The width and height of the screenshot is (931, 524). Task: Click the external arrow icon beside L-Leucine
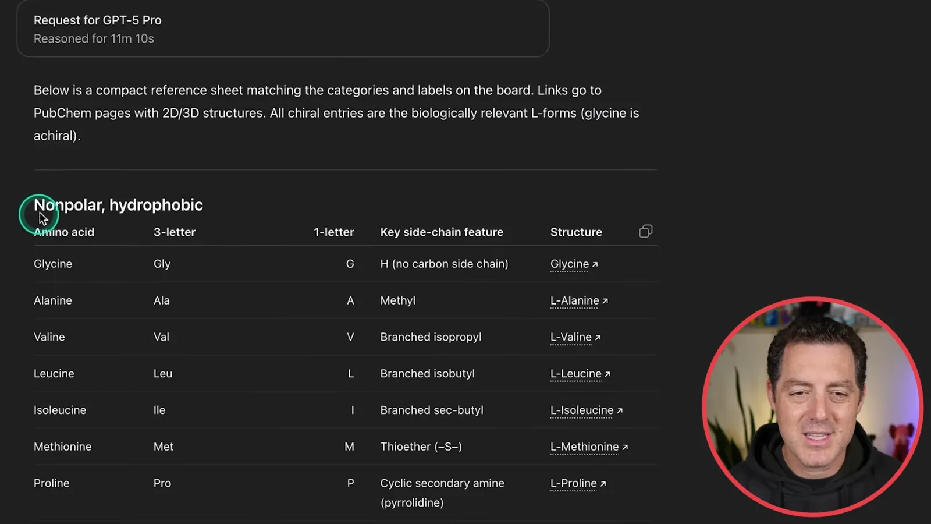pyautogui.click(x=607, y=374)
